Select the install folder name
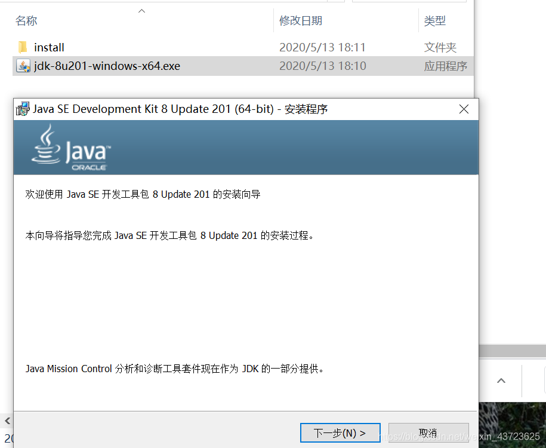Viewport: 546px width, 448px height. click(49, 47)
